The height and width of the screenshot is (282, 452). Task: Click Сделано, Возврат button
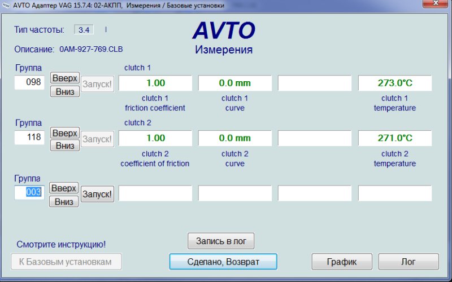coord(223,262)
